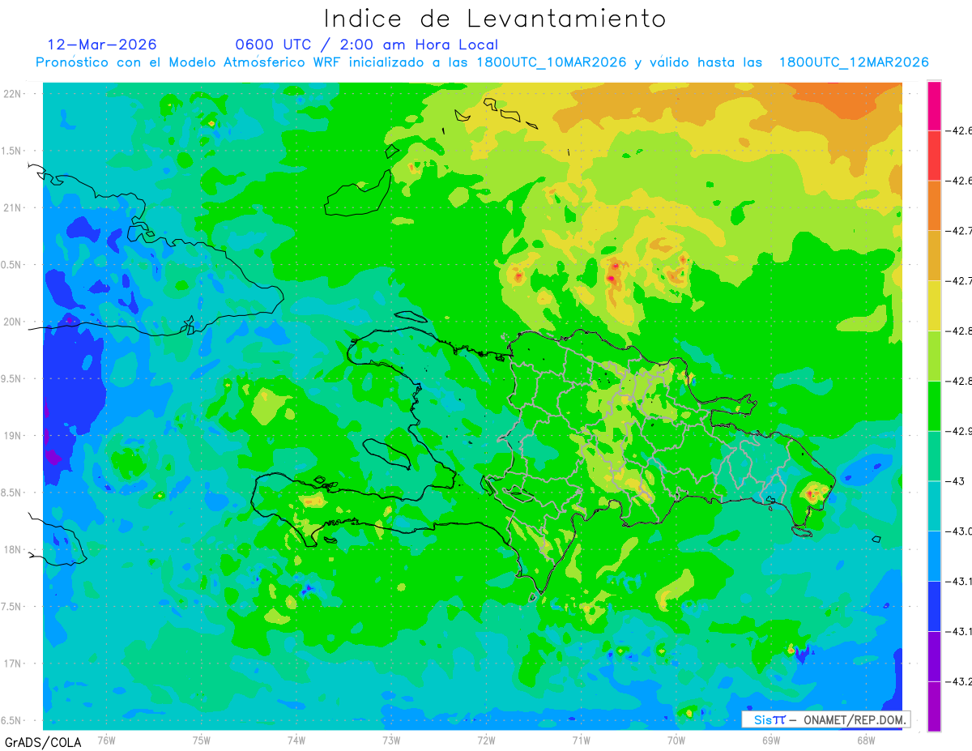The height and width of the screenshot is (751, 972).
Task: Click the magenta-pink swatch atop color bar
Action: click(x=934, y=105)
